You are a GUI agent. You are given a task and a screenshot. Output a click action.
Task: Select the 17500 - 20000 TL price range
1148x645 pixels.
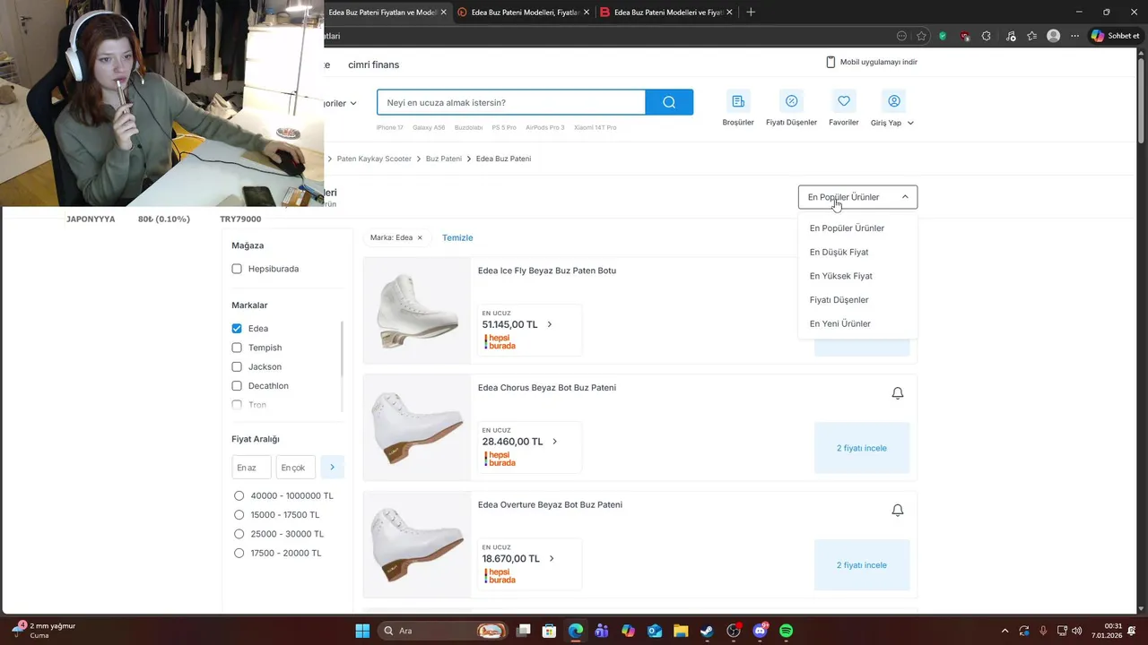point(239,553)
